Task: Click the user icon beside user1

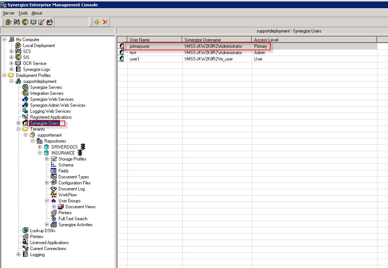Action: (x=122, y=59)
